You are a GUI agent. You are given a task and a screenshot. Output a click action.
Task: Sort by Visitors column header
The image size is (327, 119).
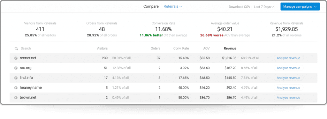click(102, 48)
